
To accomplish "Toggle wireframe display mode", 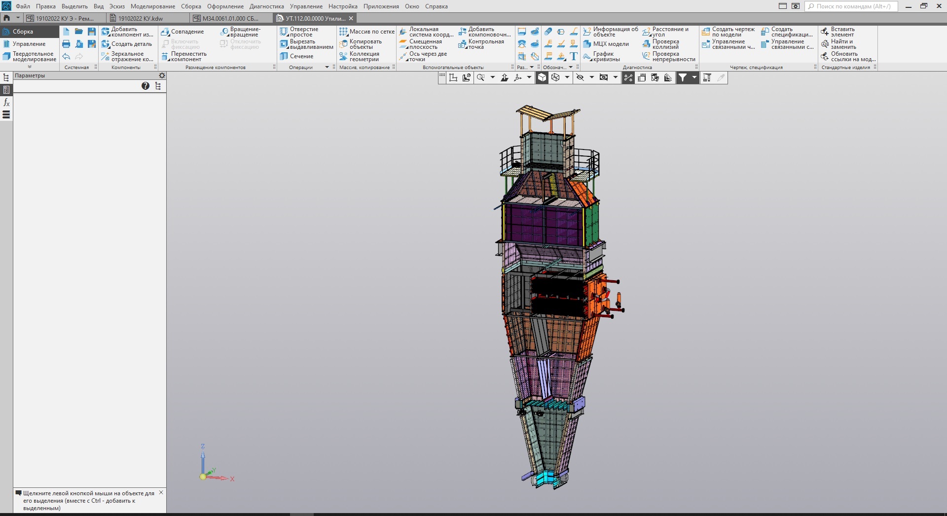I will (555, 77).
